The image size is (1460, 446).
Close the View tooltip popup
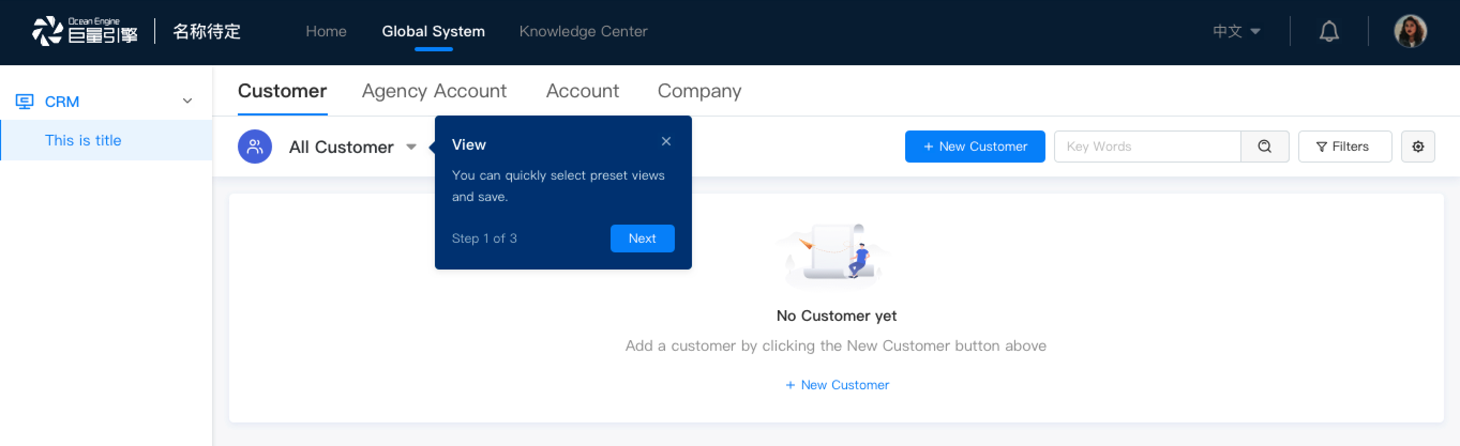(666, 142)
